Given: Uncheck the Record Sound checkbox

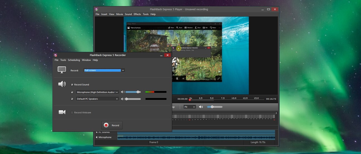Looking at the screenshot, I should click(72, 85).
